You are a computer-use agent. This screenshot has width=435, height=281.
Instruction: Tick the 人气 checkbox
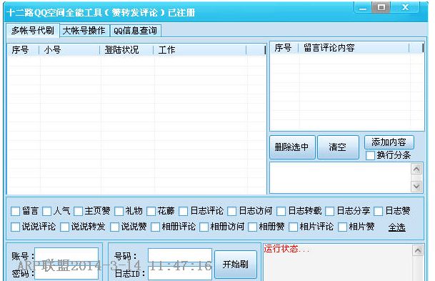pos(47,211)
